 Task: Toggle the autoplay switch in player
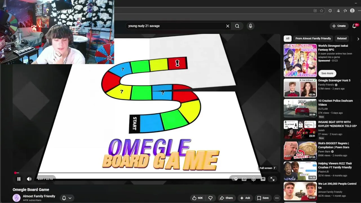[x=235, y=179]
